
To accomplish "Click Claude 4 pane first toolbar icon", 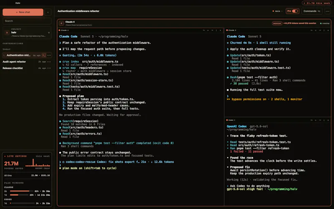I will pos(204,30).
